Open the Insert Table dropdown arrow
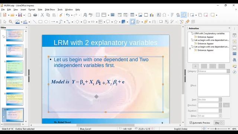Screen dimensions: 238x134 click(136, 15)
